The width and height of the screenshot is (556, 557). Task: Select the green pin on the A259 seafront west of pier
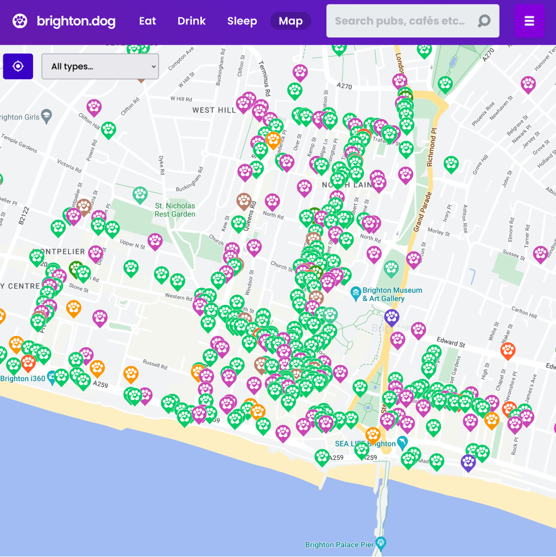coord(322,458)
